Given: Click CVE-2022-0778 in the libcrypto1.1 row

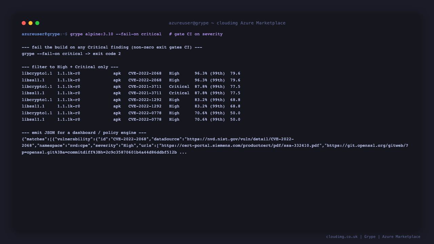Looking at the screenshot, I should (x=145, y=113).
